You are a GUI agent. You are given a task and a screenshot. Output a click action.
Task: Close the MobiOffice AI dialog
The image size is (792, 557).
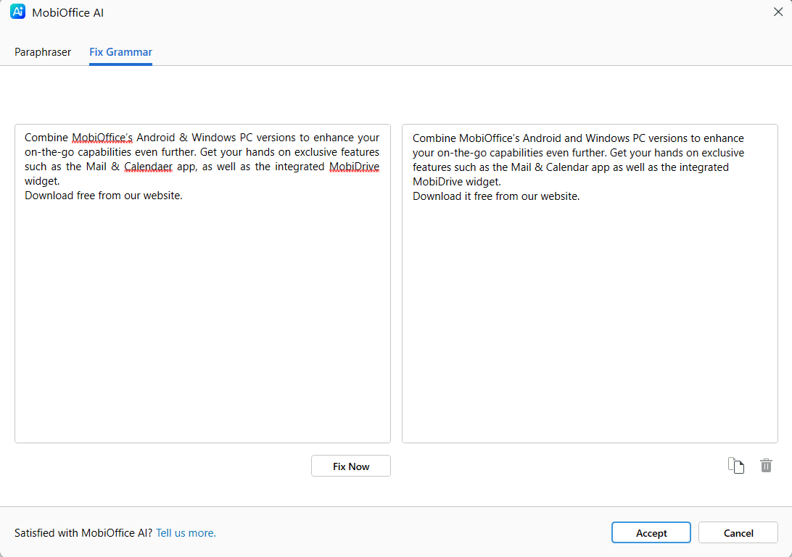tap(777, 12)
